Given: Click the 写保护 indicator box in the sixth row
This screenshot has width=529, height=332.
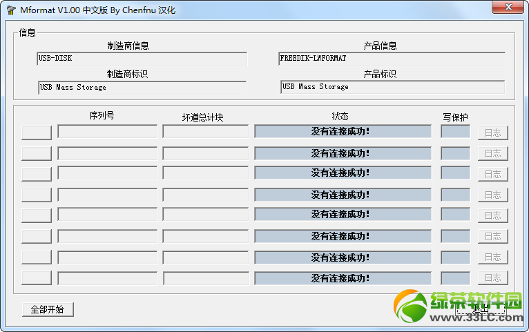Looking at the screenshot, I should pos(456,236).
